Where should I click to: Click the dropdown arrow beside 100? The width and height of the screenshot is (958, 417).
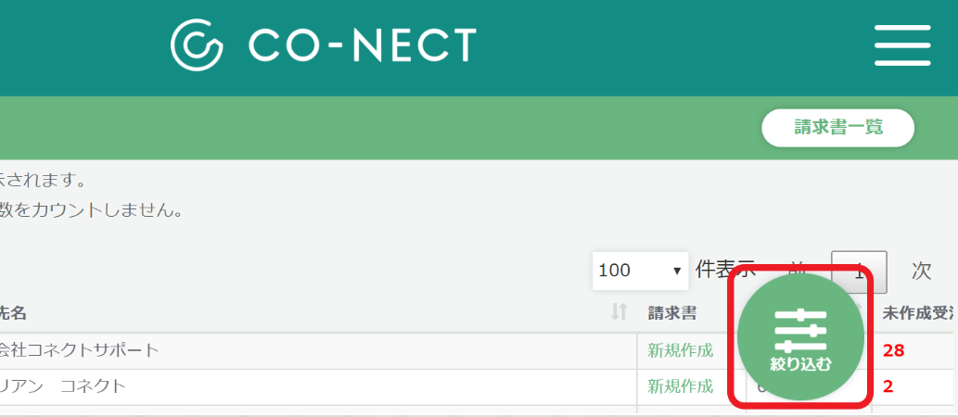677,272
